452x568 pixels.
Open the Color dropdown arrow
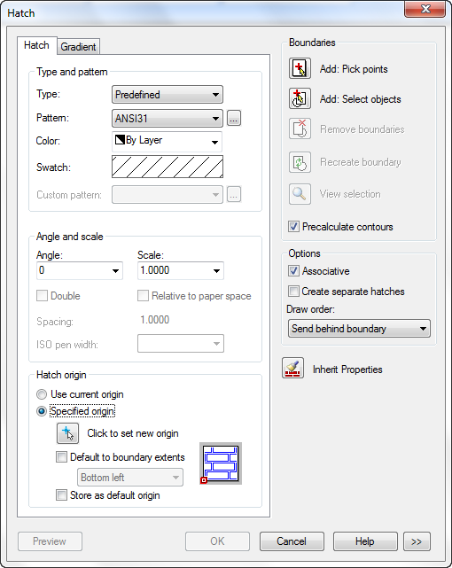pyautogui.click(x=214, y=142)
